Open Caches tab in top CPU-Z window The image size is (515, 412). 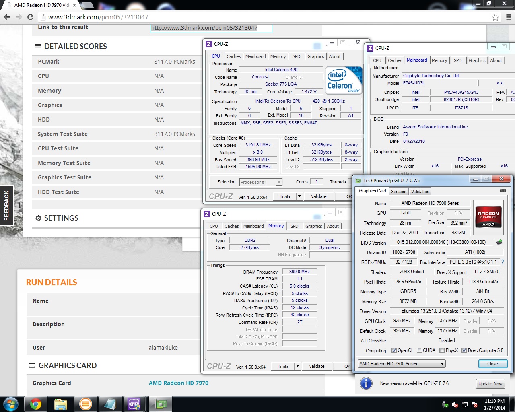point(233,56)
